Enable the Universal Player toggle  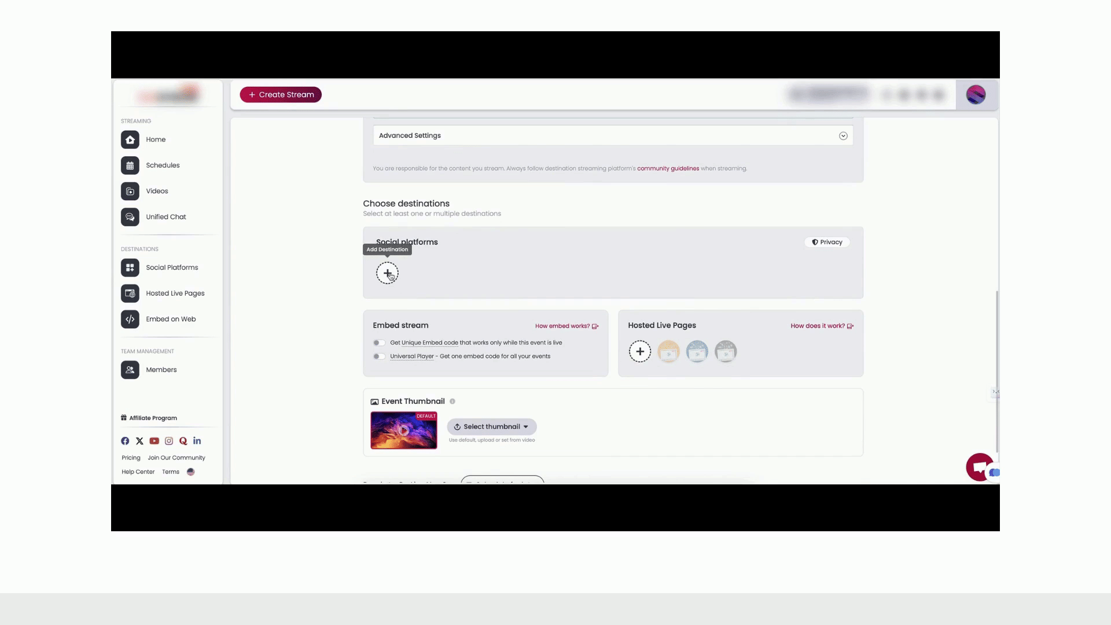[x=379, y=356]
